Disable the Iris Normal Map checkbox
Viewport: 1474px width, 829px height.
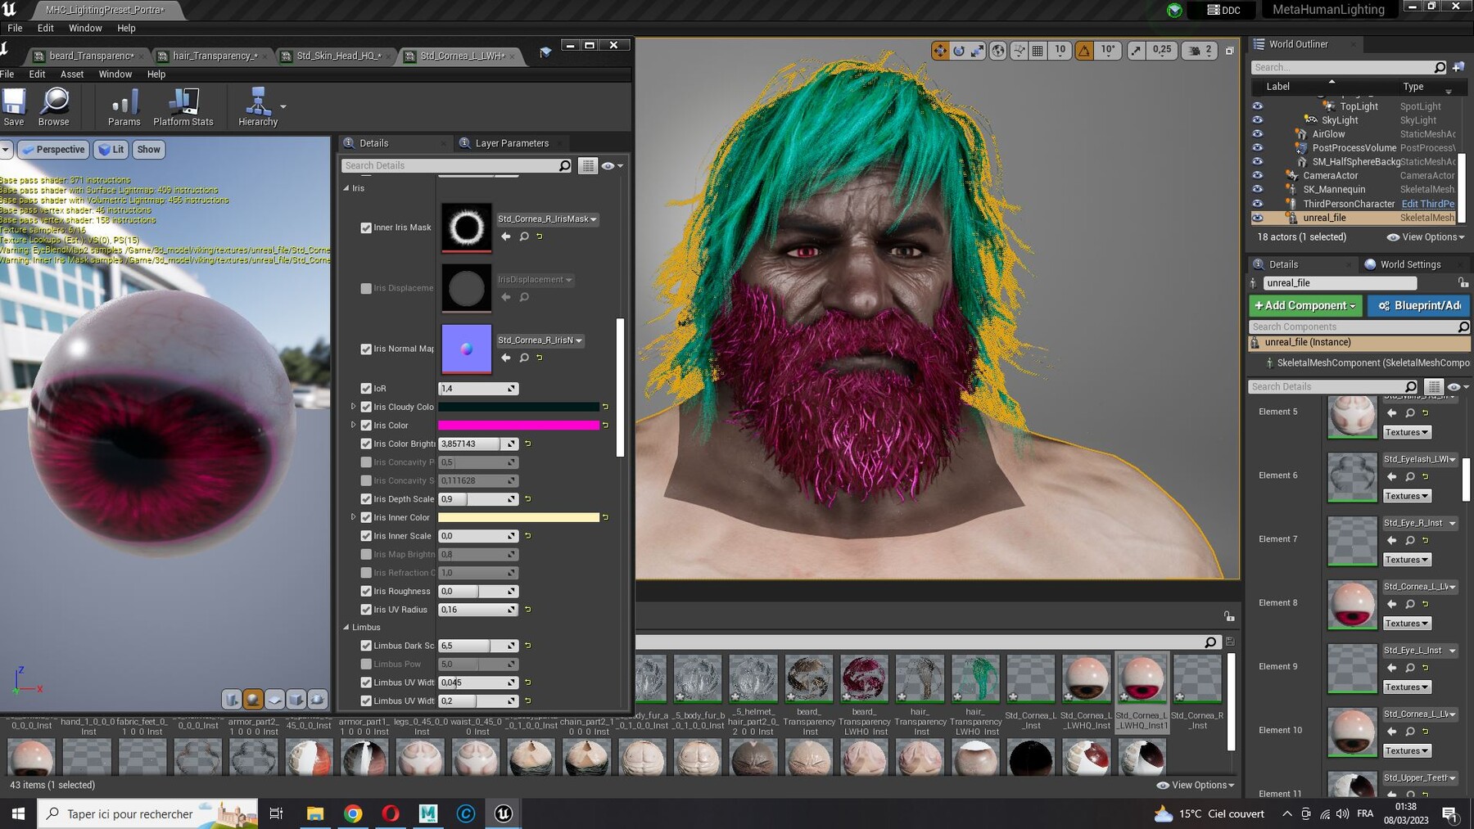366,349
